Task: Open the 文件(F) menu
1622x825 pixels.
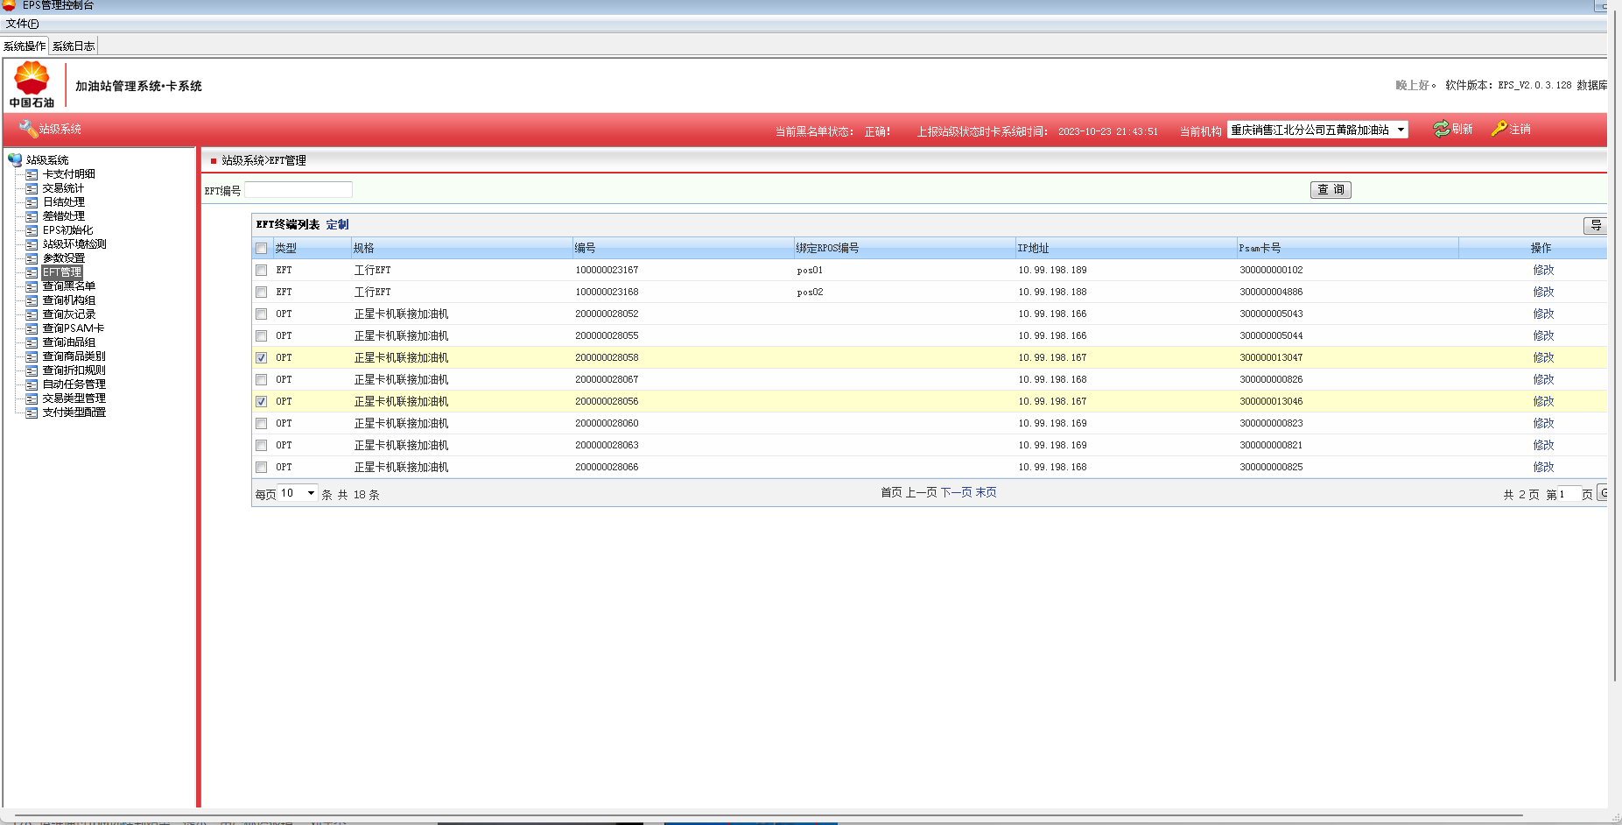Action: (x=22, y=24)
